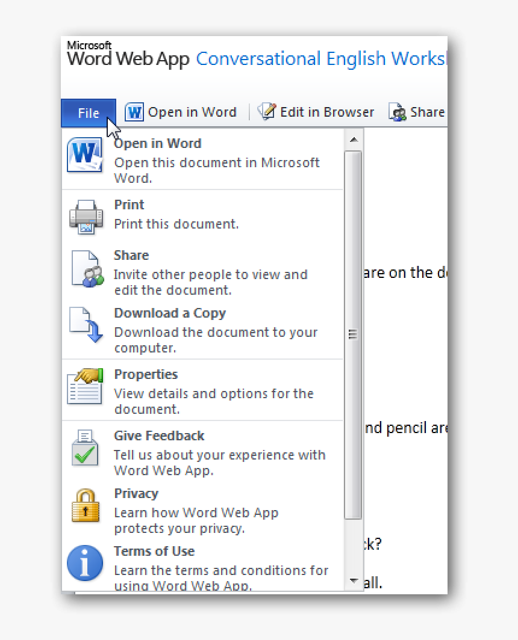Click the Give Feedback checkmark icon

(x=85, y=448)
